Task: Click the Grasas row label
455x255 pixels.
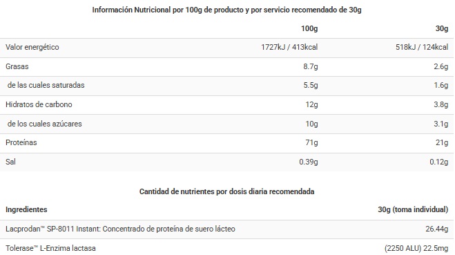Action: tap(17, 66)
